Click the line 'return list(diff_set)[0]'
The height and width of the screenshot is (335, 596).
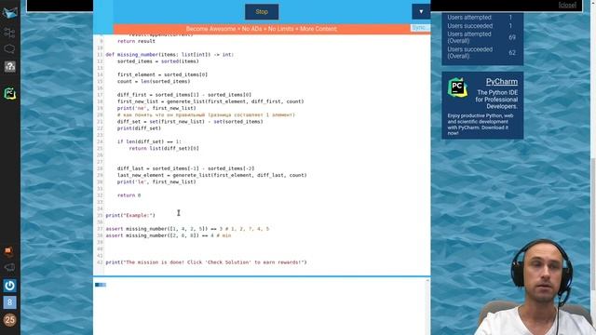[164, 149]
